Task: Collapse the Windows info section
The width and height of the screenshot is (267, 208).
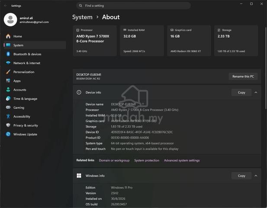Action: pos(256,175)
